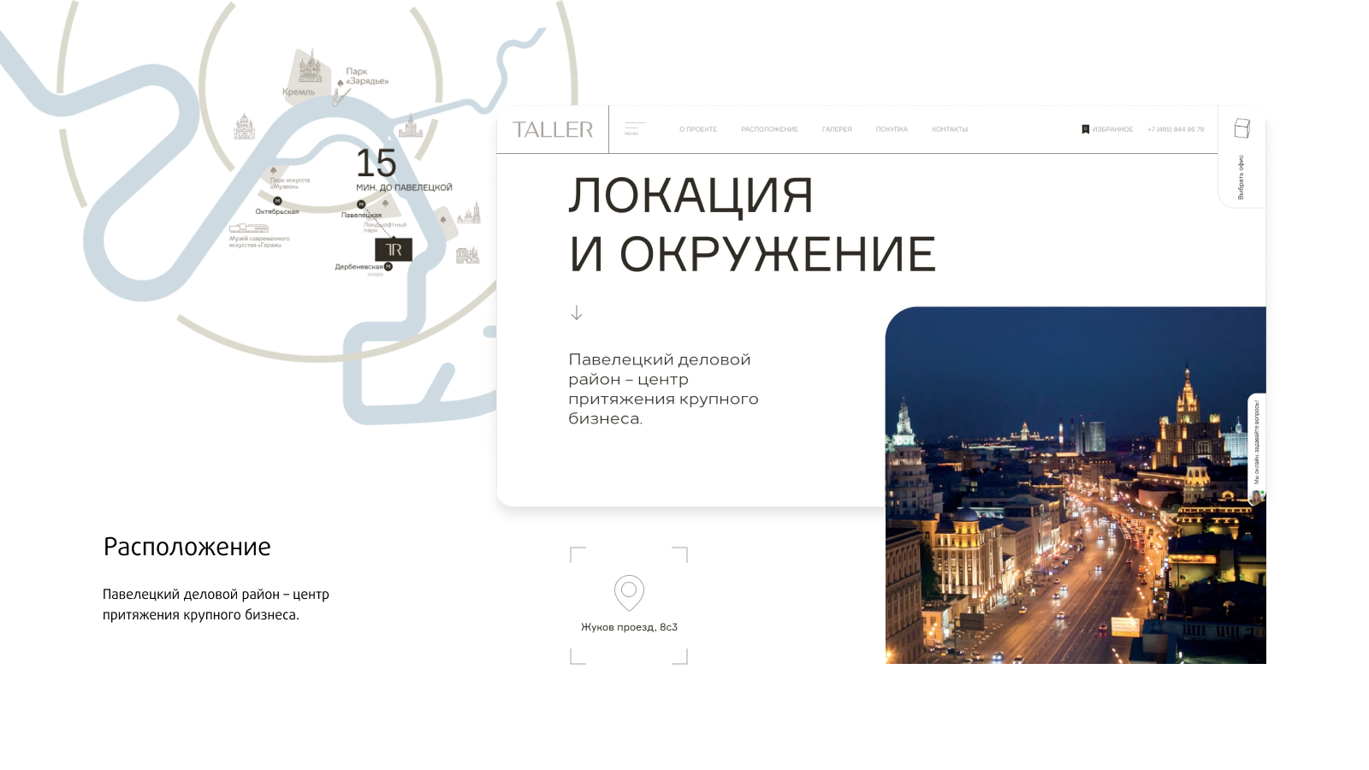This screenshot has height=770, width=1369.
Task: Click the Выбрать офис side button
Action: (1241, 177)
